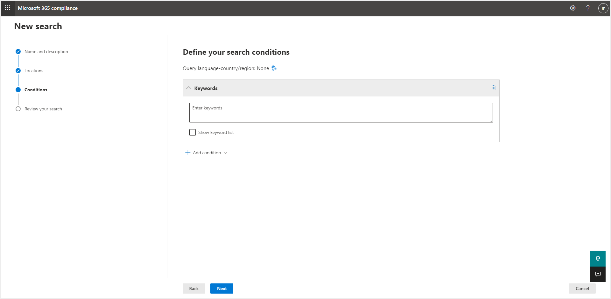Open the settings gear icon
This screenshot has width=611, height=299.
pyautogui.click(x=573, y=8)
